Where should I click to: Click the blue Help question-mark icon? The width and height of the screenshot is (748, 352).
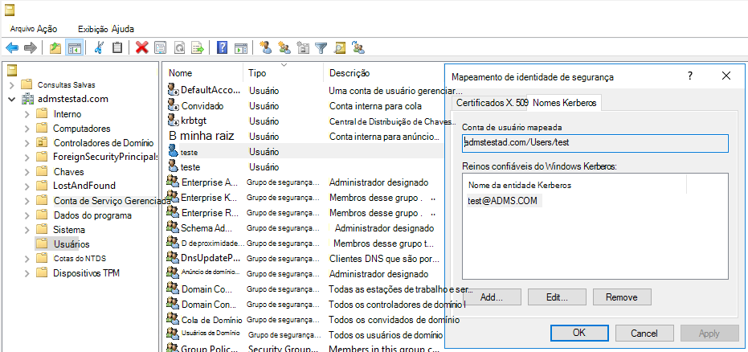[x=222, y=47]
